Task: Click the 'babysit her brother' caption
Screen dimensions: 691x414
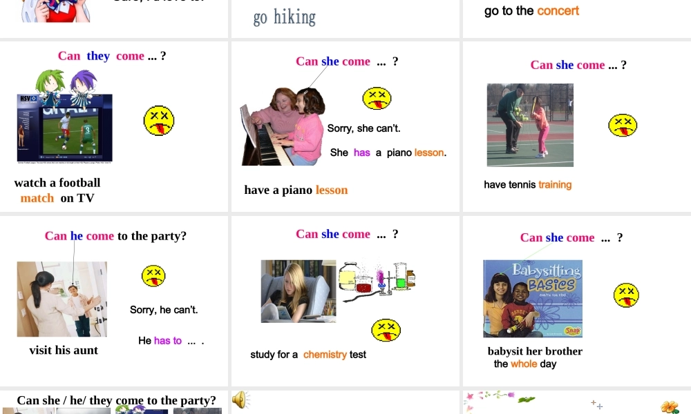Action: [x=535, y=351]
